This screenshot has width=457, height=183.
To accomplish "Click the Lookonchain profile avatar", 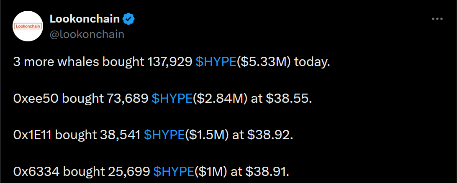I will (x=28, y=26).
